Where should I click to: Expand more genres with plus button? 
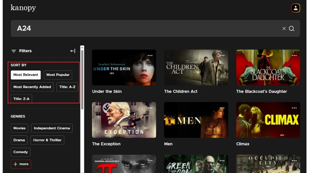[x=21, y=164]
